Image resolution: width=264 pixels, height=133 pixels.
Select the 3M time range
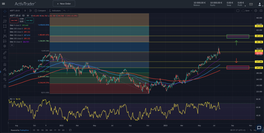point(46,130)
